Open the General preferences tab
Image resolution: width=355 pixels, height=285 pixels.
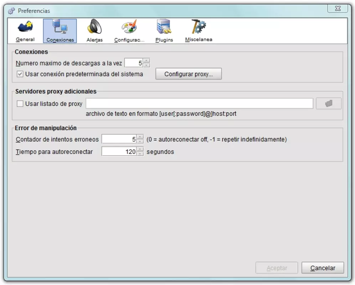[x=25, y=31]
